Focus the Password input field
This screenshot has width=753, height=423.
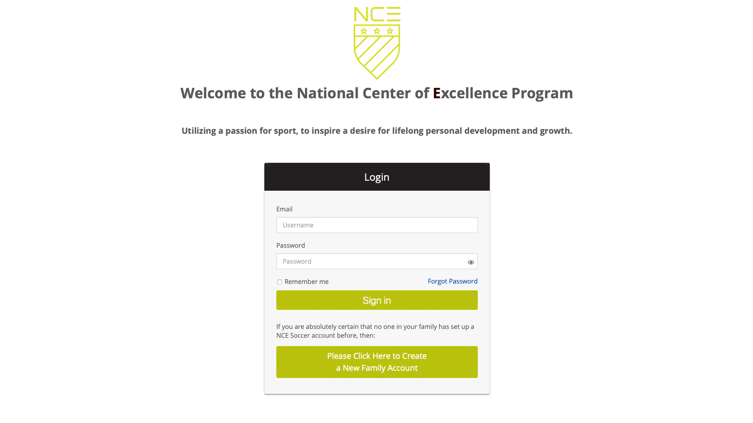click(x=377, y=261)
